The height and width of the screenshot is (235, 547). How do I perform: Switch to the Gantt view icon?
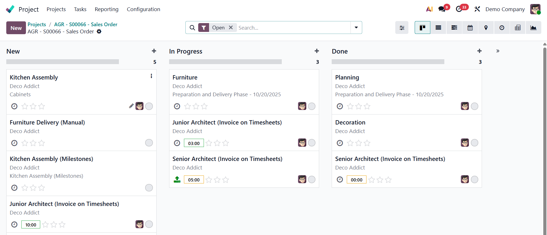click(x=454, y=28)
